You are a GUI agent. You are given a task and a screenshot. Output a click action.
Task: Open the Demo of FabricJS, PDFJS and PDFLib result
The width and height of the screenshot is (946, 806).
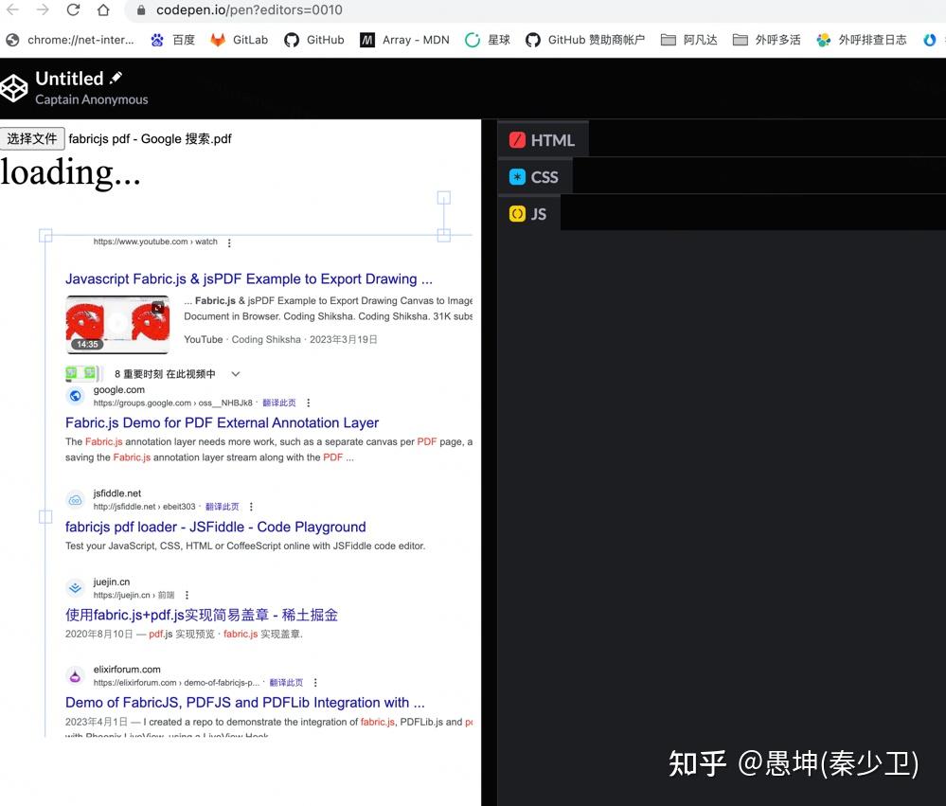pos(245,703)
